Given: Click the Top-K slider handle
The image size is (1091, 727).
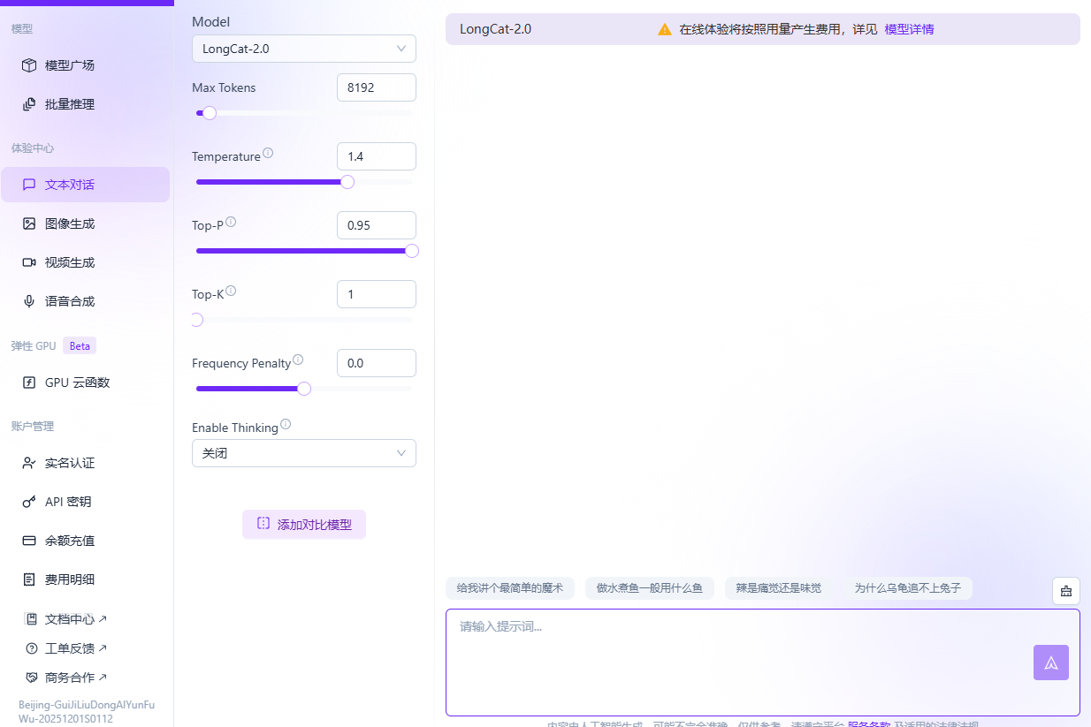Looking at the screenshot, I should [196, 320].
